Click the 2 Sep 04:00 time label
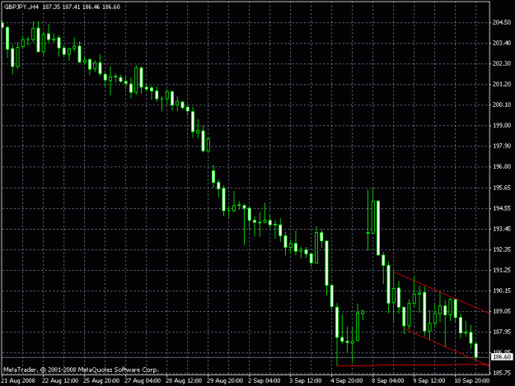Screen dimensions: 515x386 click(264, 381)
